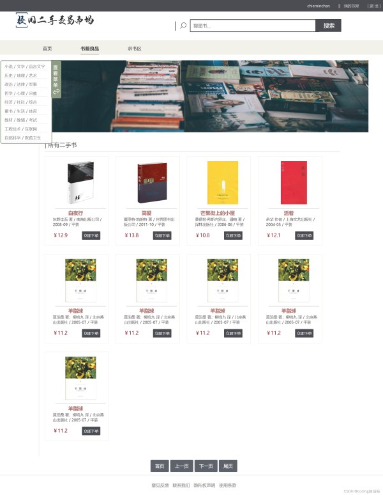Screen dimensions: 383x495
Task: Select 工程技术 / 互联网 category
Action: pos(21,129)
